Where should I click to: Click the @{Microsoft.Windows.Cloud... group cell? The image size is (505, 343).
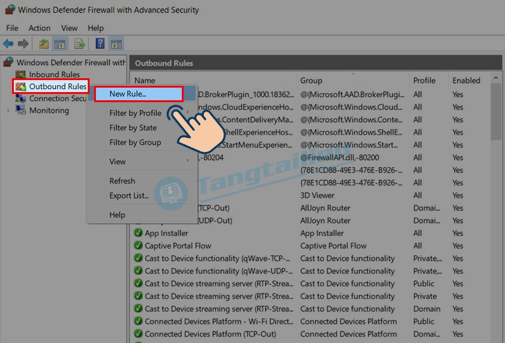[351, 107]
